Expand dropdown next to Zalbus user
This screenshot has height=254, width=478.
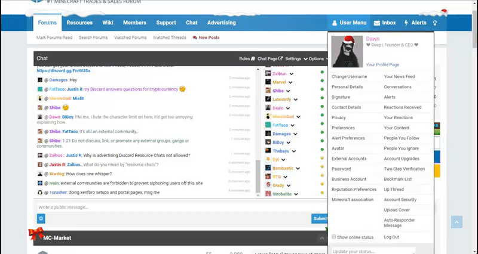(x=292, y=73)
